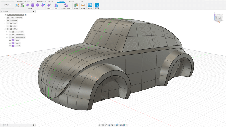Toggle visibility of bodyB
Screen dimensions: 226x127
coord(10,40)
